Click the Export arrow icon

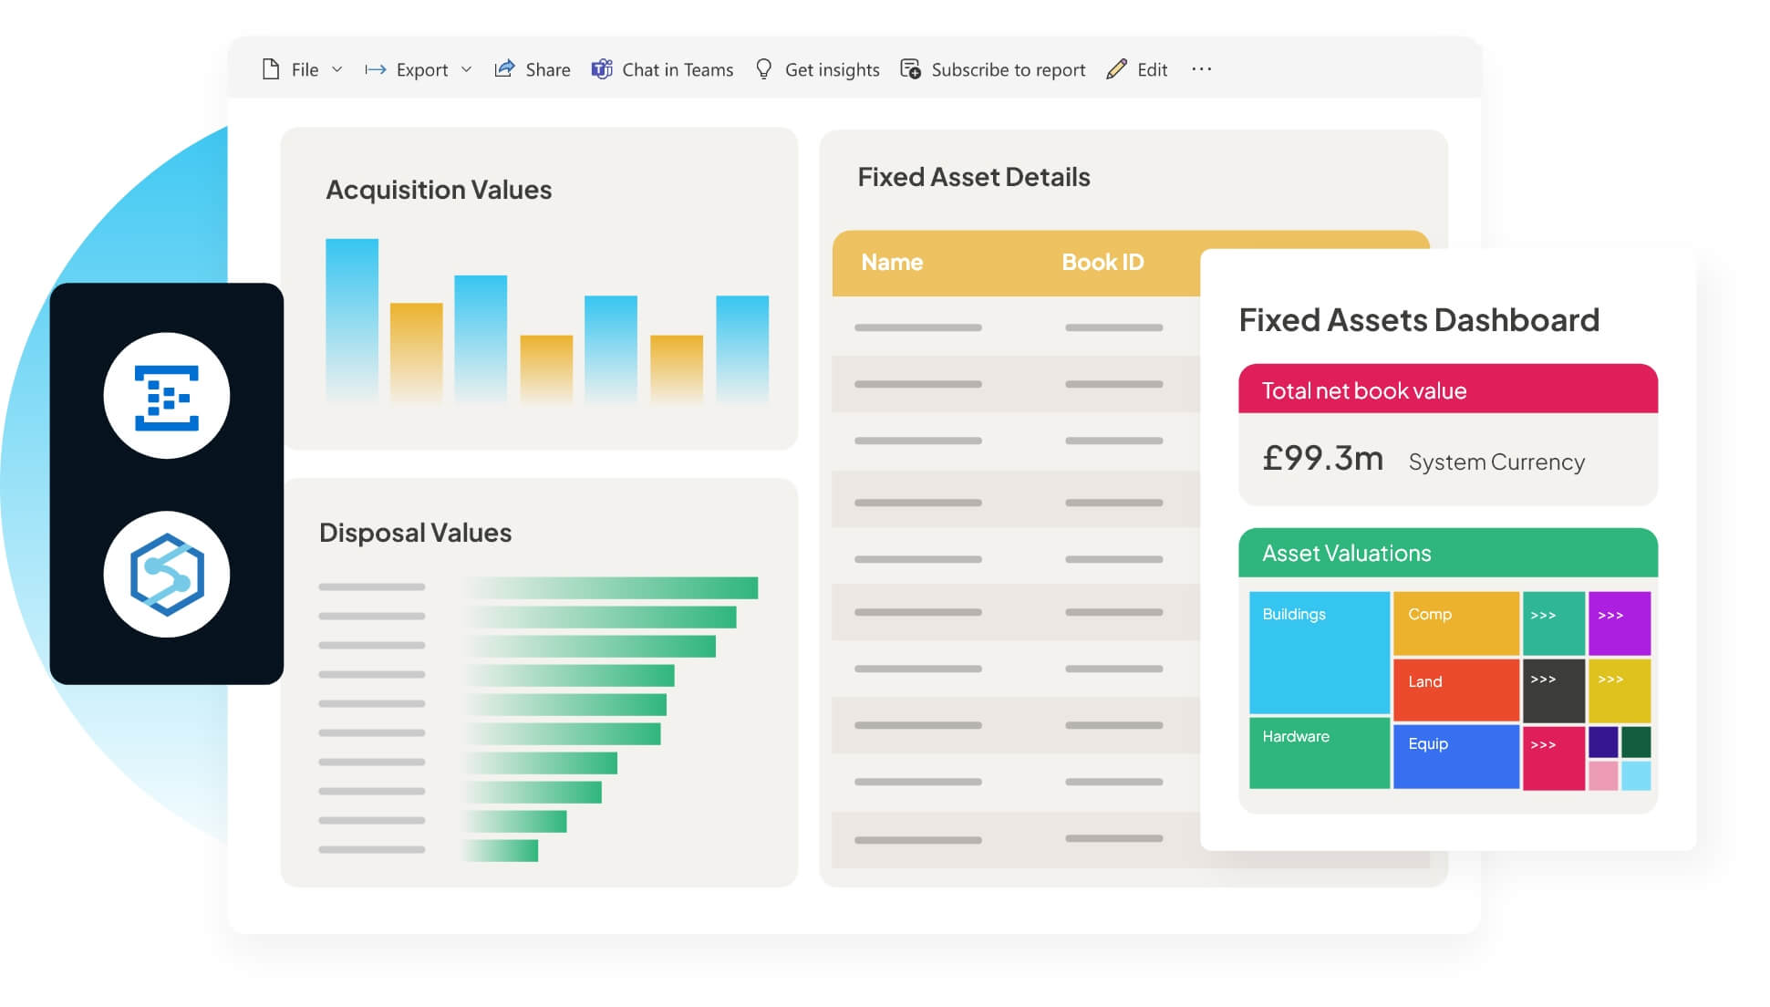pyautogui.click(x=375, y=69)
